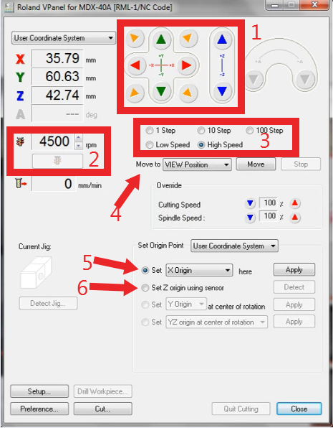
Task: Select the Low Speed option
Action: [168, 144]
